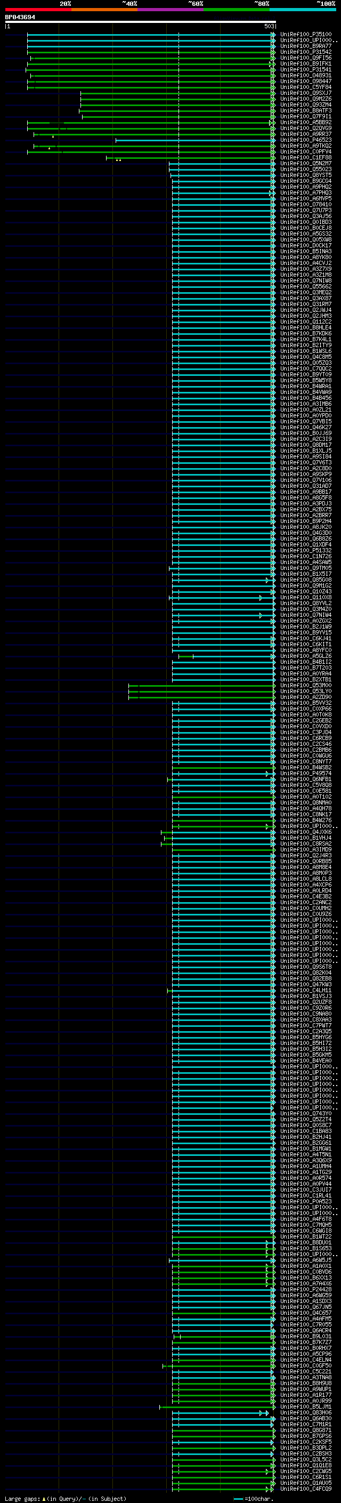Screen dimensions: 341x1503
Task: Select hit UniRef100_P31542
Action: 306,52
